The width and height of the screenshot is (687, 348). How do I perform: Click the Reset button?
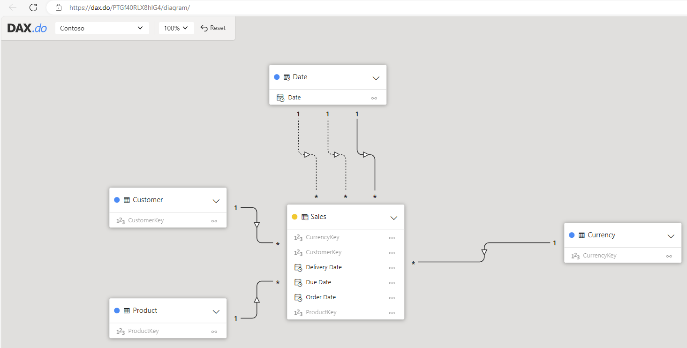(x=213, y=28)
